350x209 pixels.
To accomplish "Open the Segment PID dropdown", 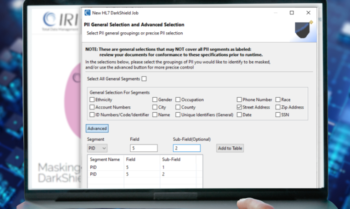I will 97,148.
